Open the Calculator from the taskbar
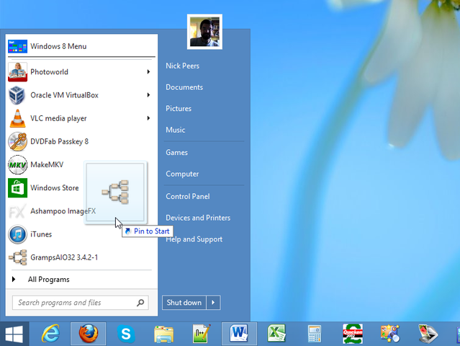 click(x=315, y=334)
